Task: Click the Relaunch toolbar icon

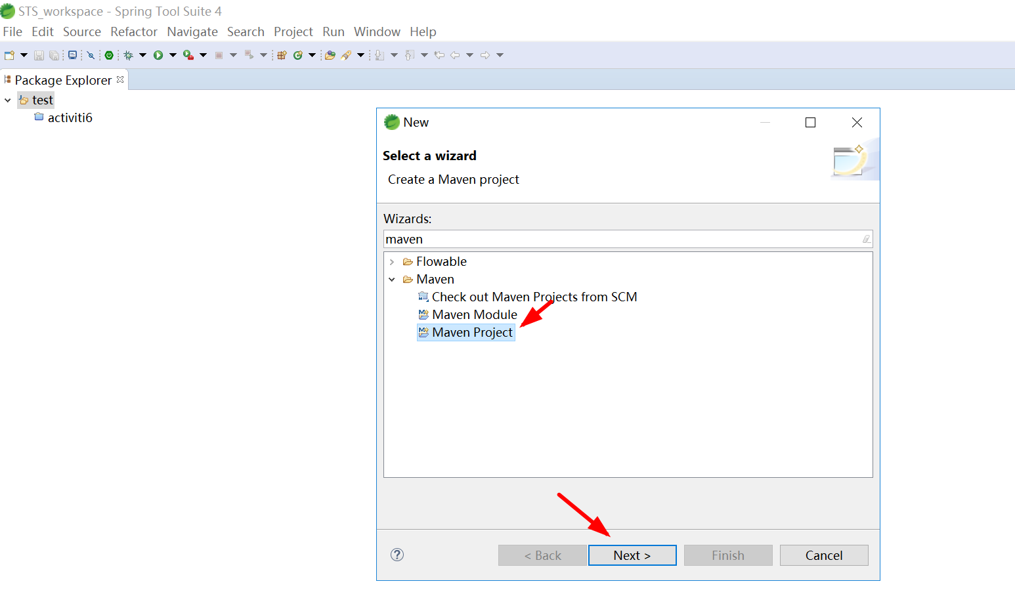Action: click(x=249, y=55)
